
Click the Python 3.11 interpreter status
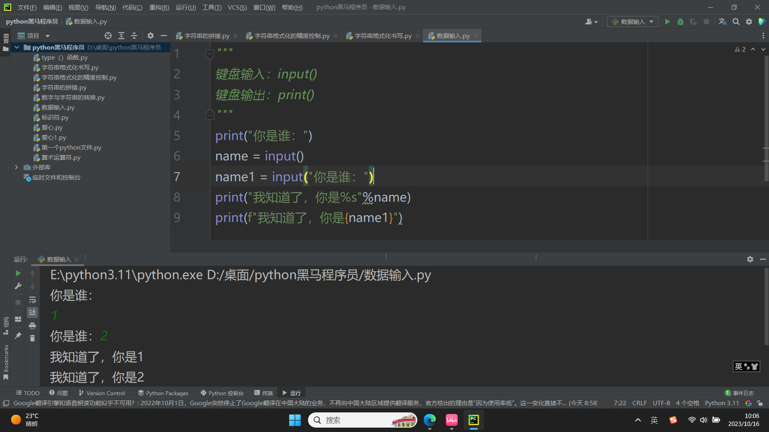pyautogui.click(x=721, y=403)
